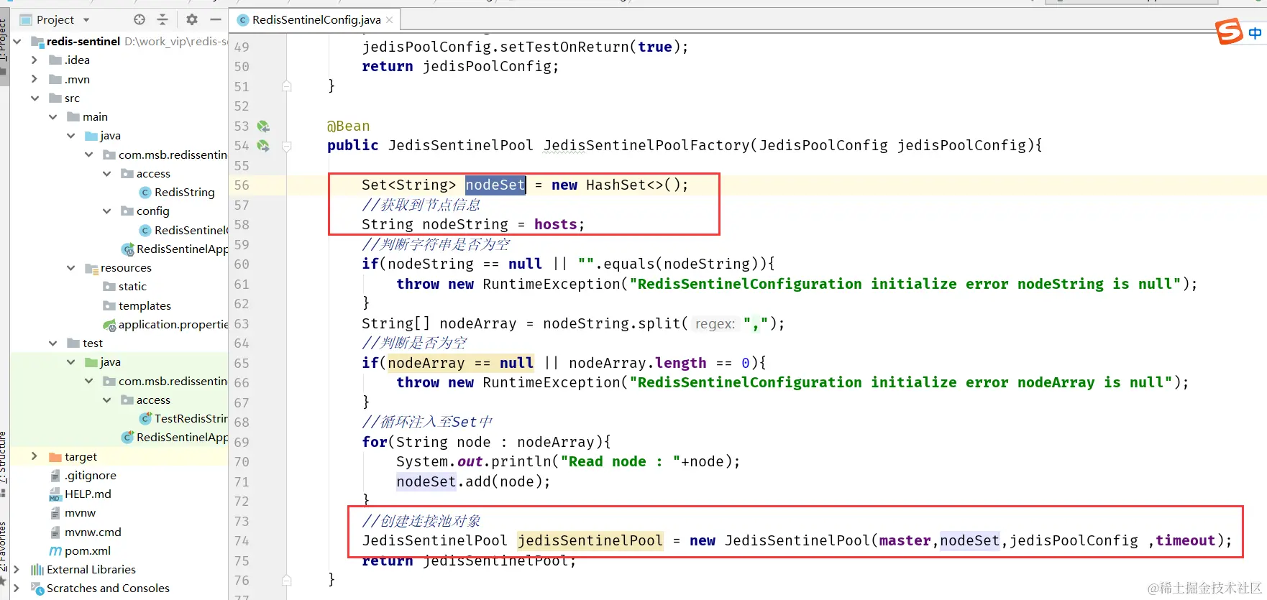Open the Structure side tool tab

point(4,457)
